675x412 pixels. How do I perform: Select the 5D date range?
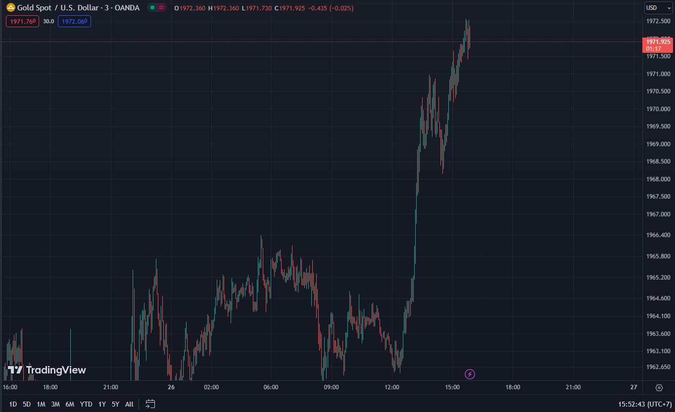[x=27, y=404]
